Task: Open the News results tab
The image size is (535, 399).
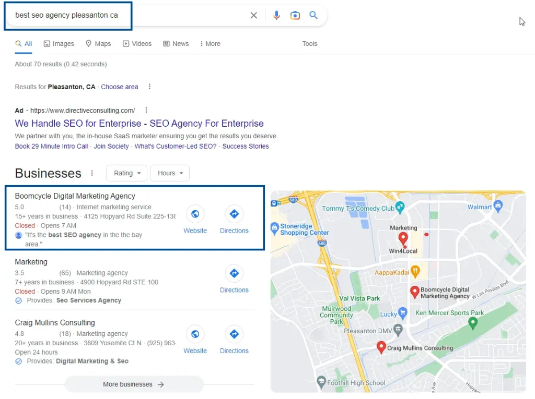Action: click(176, 44)
